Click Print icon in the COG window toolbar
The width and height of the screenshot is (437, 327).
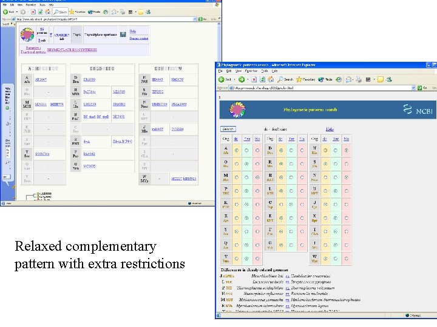123,12
